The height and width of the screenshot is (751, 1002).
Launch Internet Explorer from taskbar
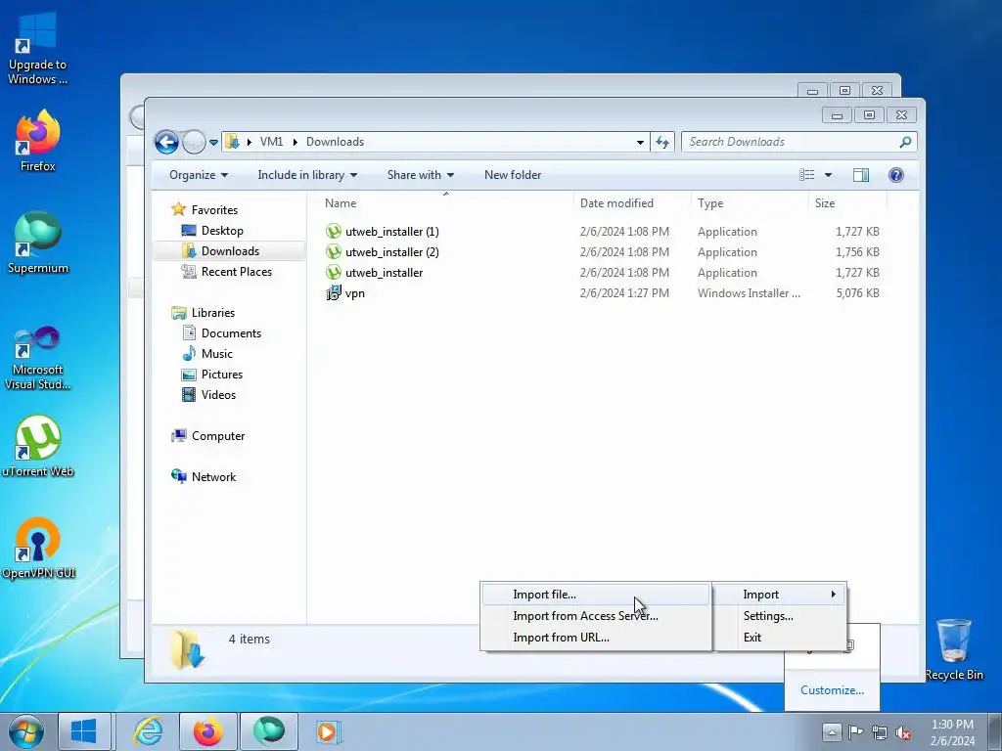[148, 731]
